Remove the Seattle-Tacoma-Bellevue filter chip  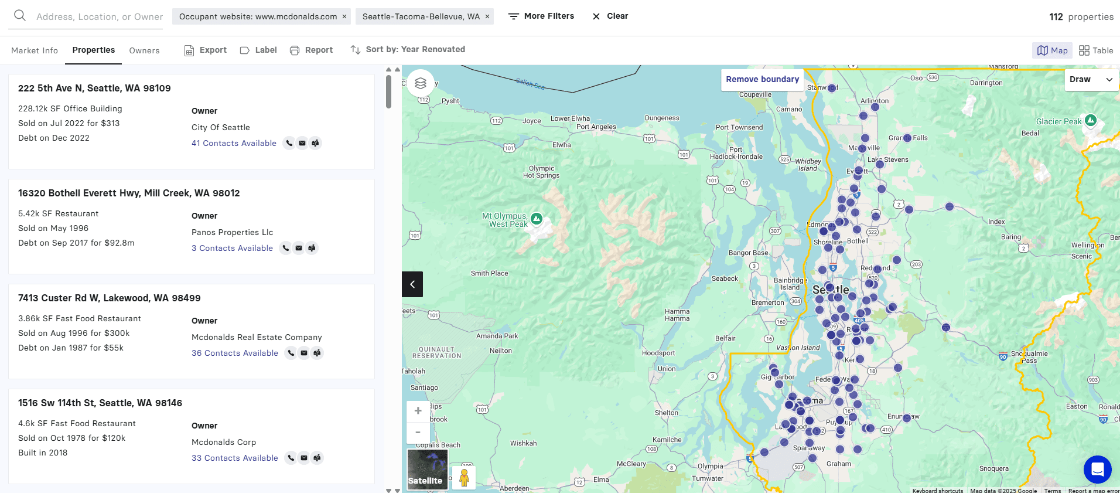(x=487, y=16)
